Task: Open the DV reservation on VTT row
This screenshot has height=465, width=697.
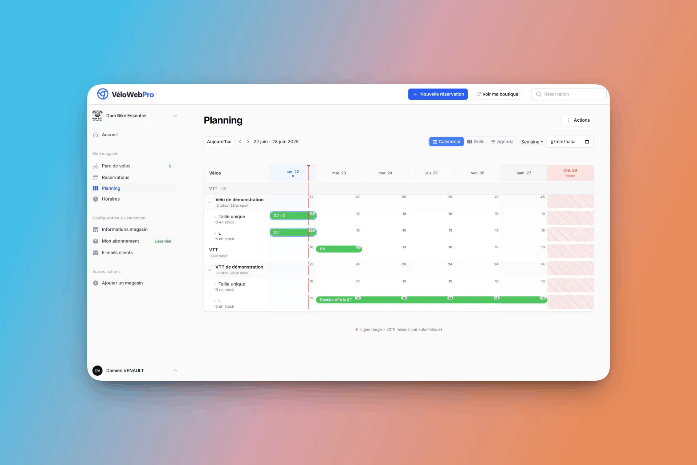Action: 339,249
